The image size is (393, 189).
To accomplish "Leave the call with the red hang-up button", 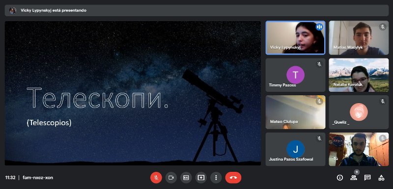I will click(233, 178).
